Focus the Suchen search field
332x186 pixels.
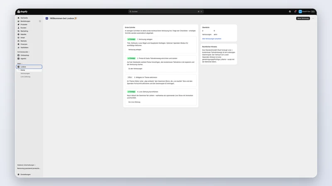[166, 12]
